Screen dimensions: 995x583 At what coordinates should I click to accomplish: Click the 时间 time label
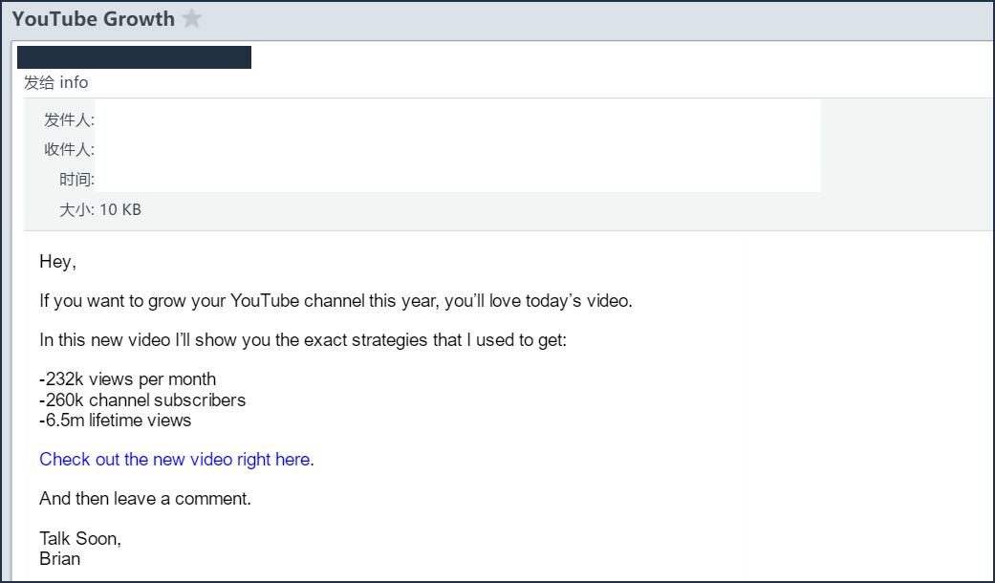coord(76,180)
